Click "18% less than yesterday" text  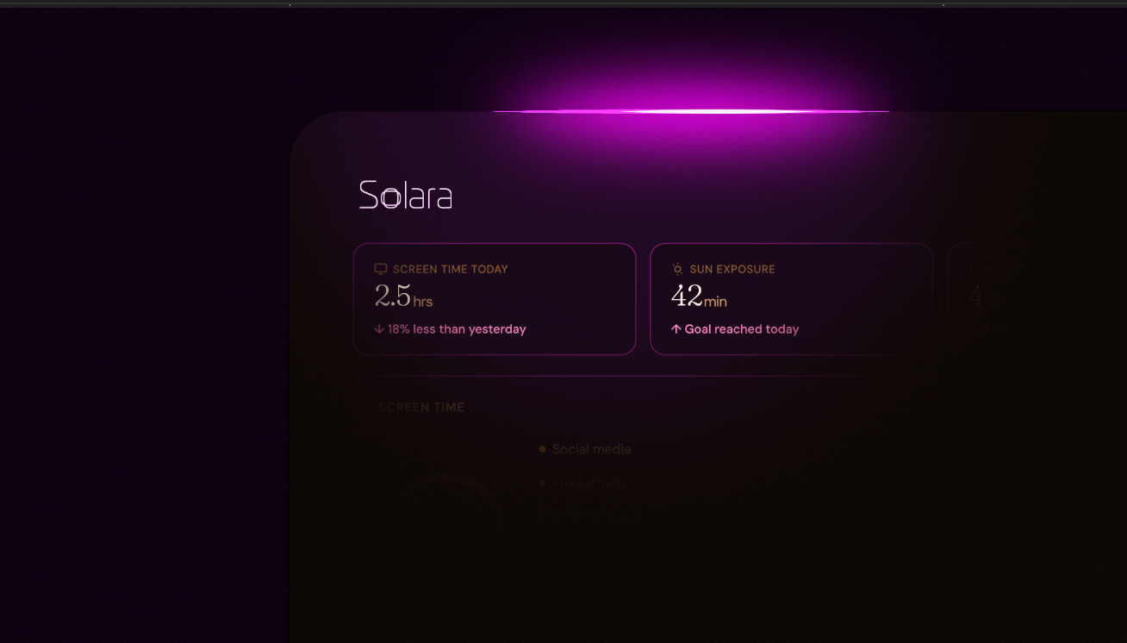point(457,329)
